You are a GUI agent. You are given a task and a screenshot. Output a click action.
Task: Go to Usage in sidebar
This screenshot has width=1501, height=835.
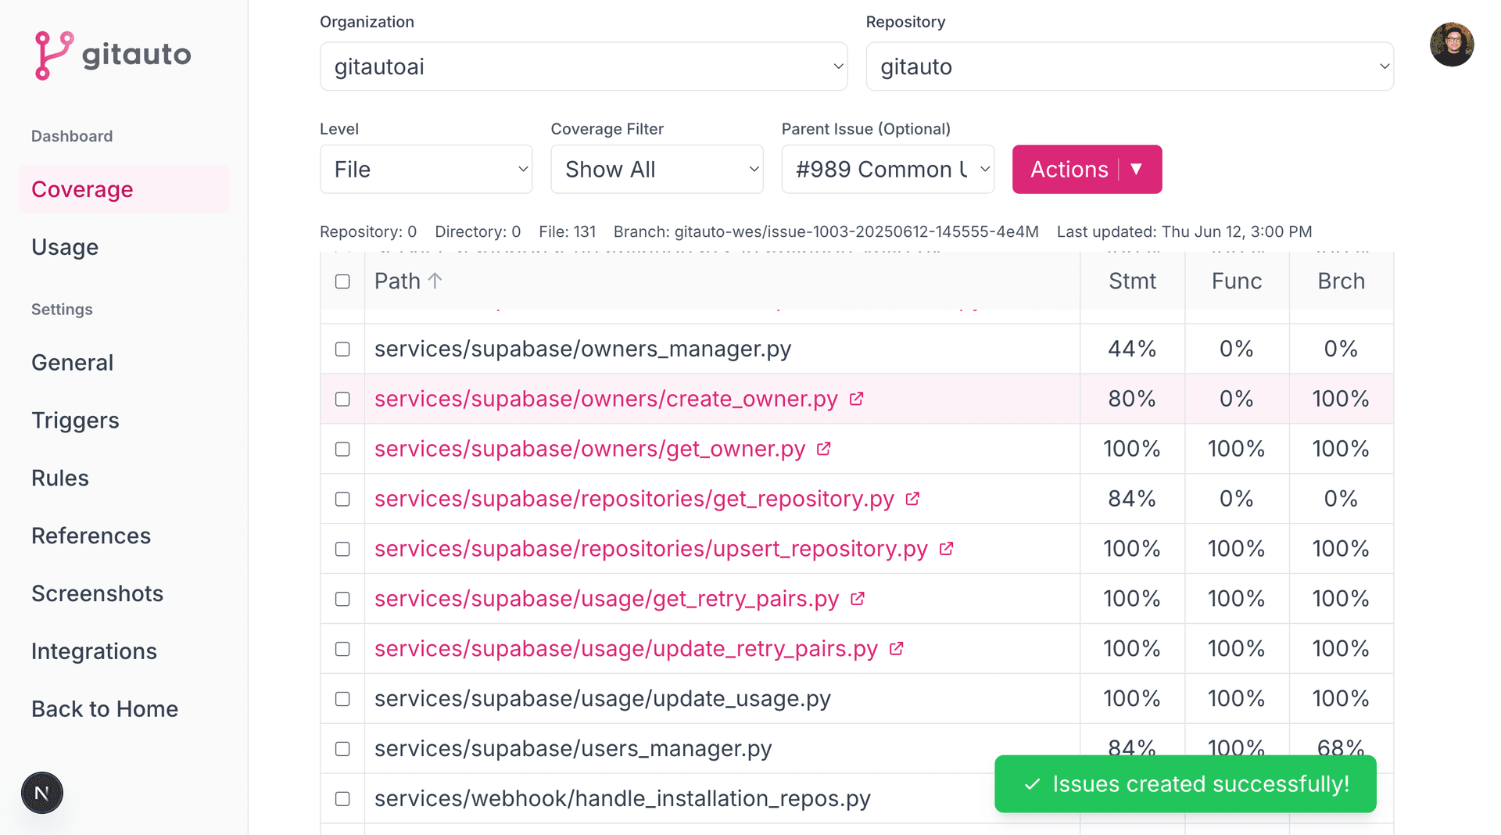pos(65,247)
